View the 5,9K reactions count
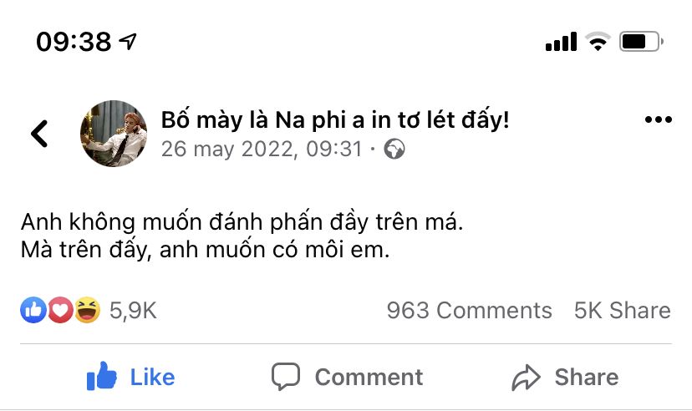The image size is (692, 411). [133, 311]
